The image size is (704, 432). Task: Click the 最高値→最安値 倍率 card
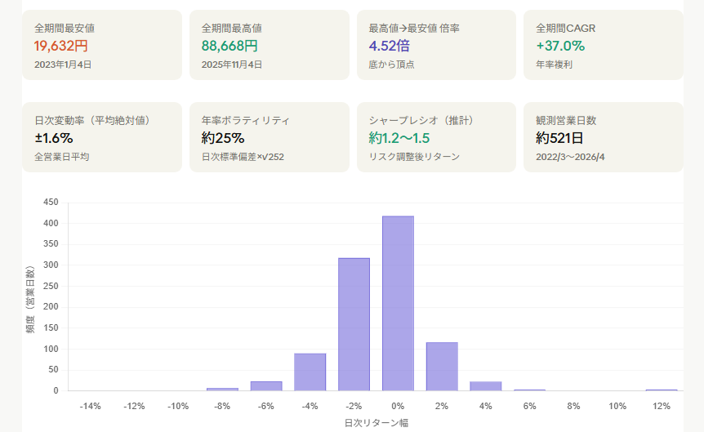pos(436,45)
